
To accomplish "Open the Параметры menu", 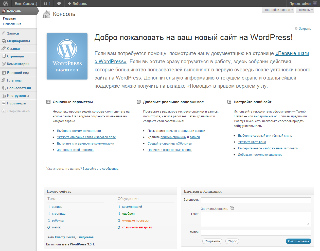I will [x=16, y=103].
